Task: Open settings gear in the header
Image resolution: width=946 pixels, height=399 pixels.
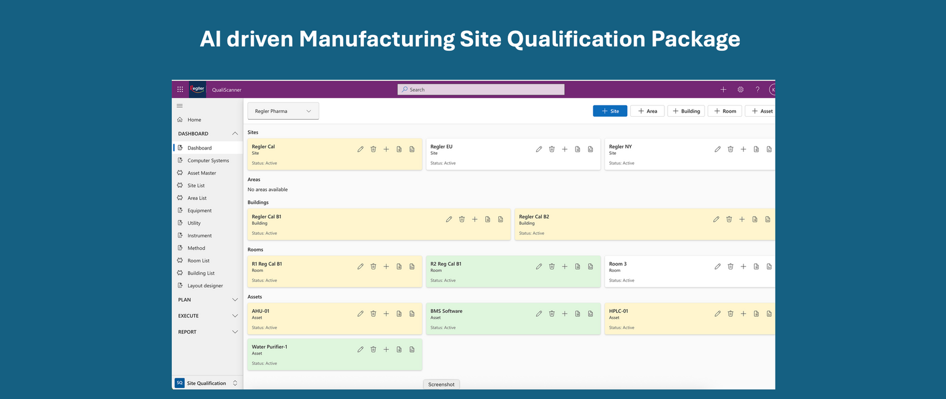Action: [x=740, y=90]
